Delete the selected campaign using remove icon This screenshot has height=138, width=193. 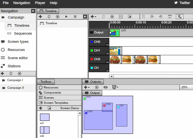[x=19, y=73]
